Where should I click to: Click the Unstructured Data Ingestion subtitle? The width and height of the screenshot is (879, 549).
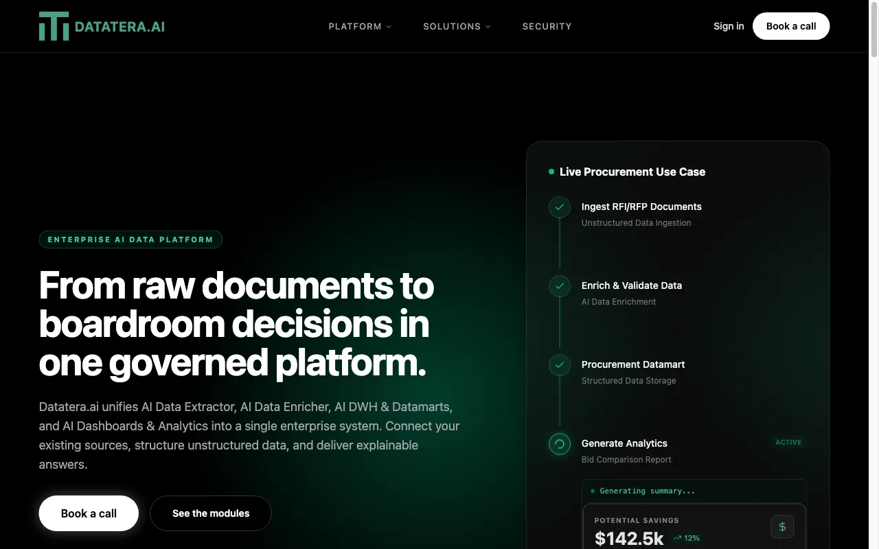tap(637, 223)
